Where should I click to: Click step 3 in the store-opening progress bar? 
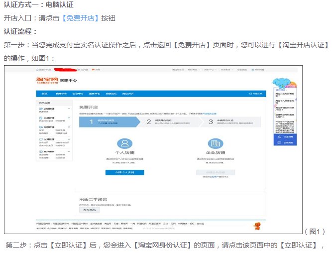point(231,122)
